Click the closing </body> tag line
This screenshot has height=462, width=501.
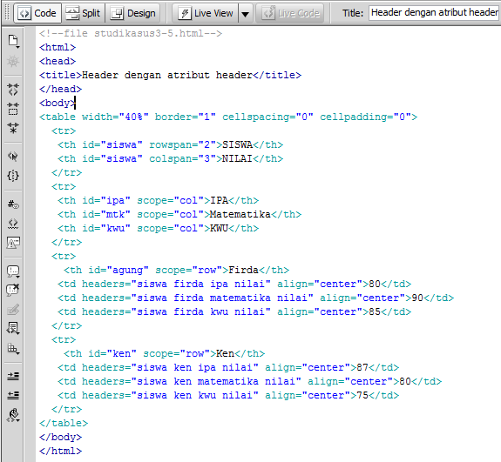(x=60, y=438)
